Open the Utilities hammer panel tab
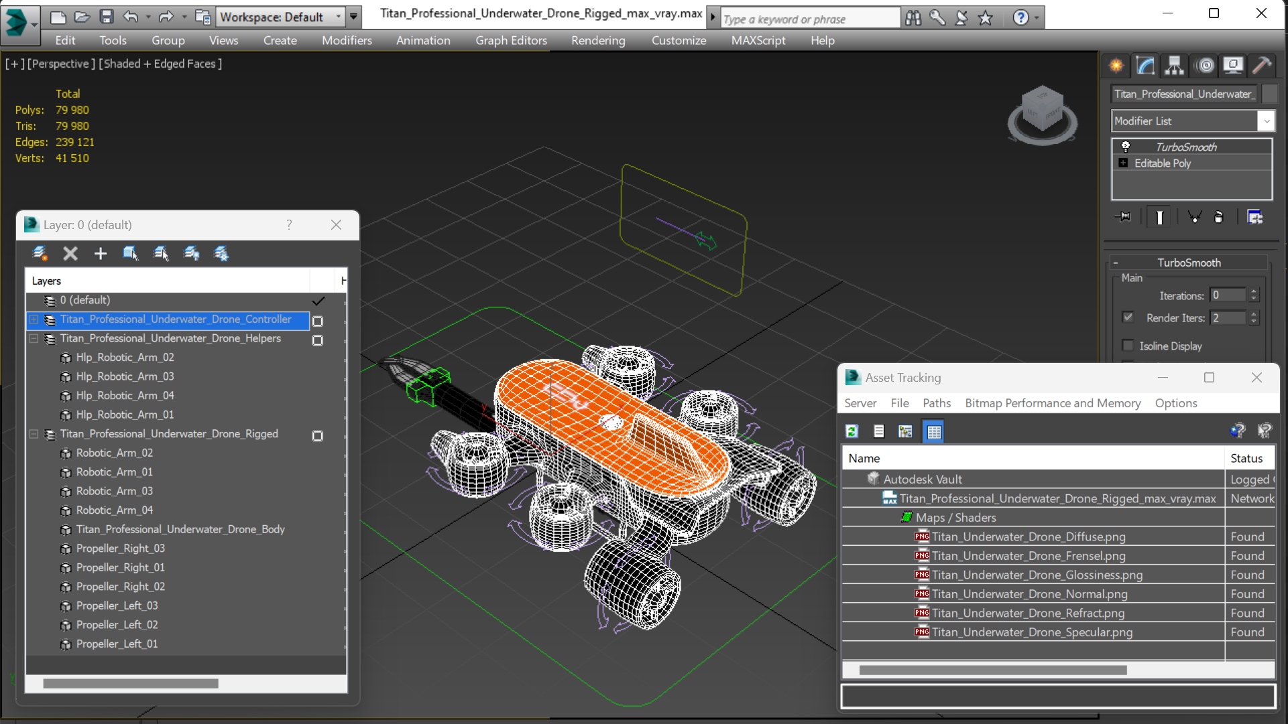Viewport: 1288px width, 724px height. coord(1262,66)
